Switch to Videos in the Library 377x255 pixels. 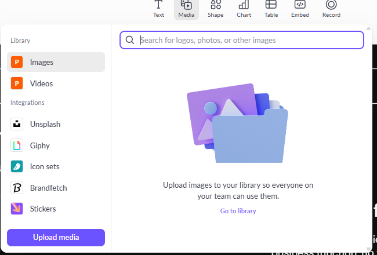click(56, 83)
